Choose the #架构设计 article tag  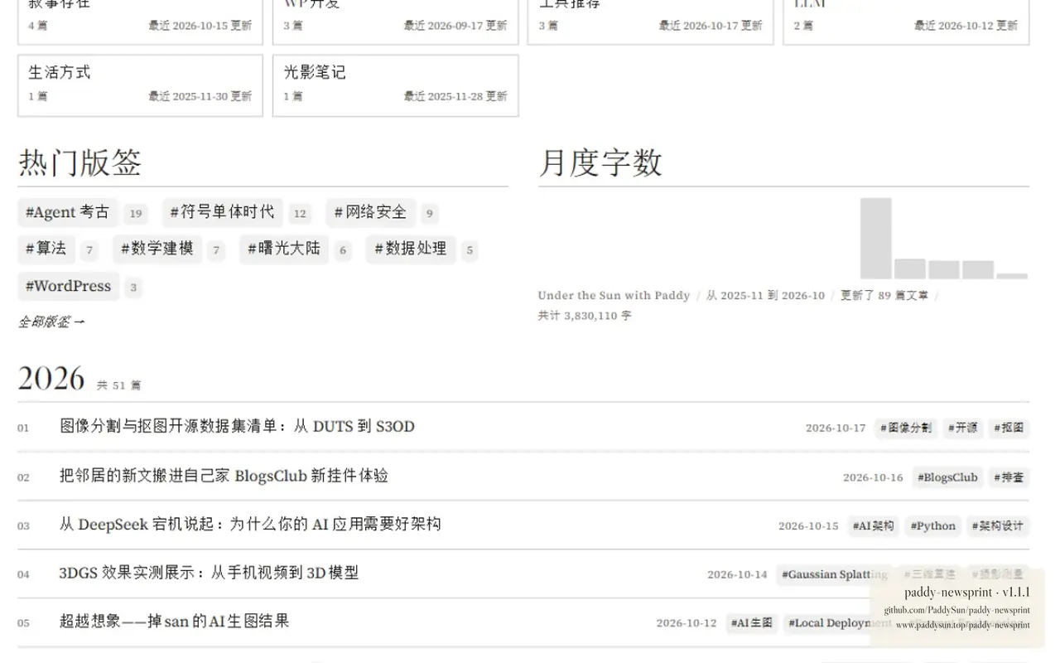click(x=998, y=526)
